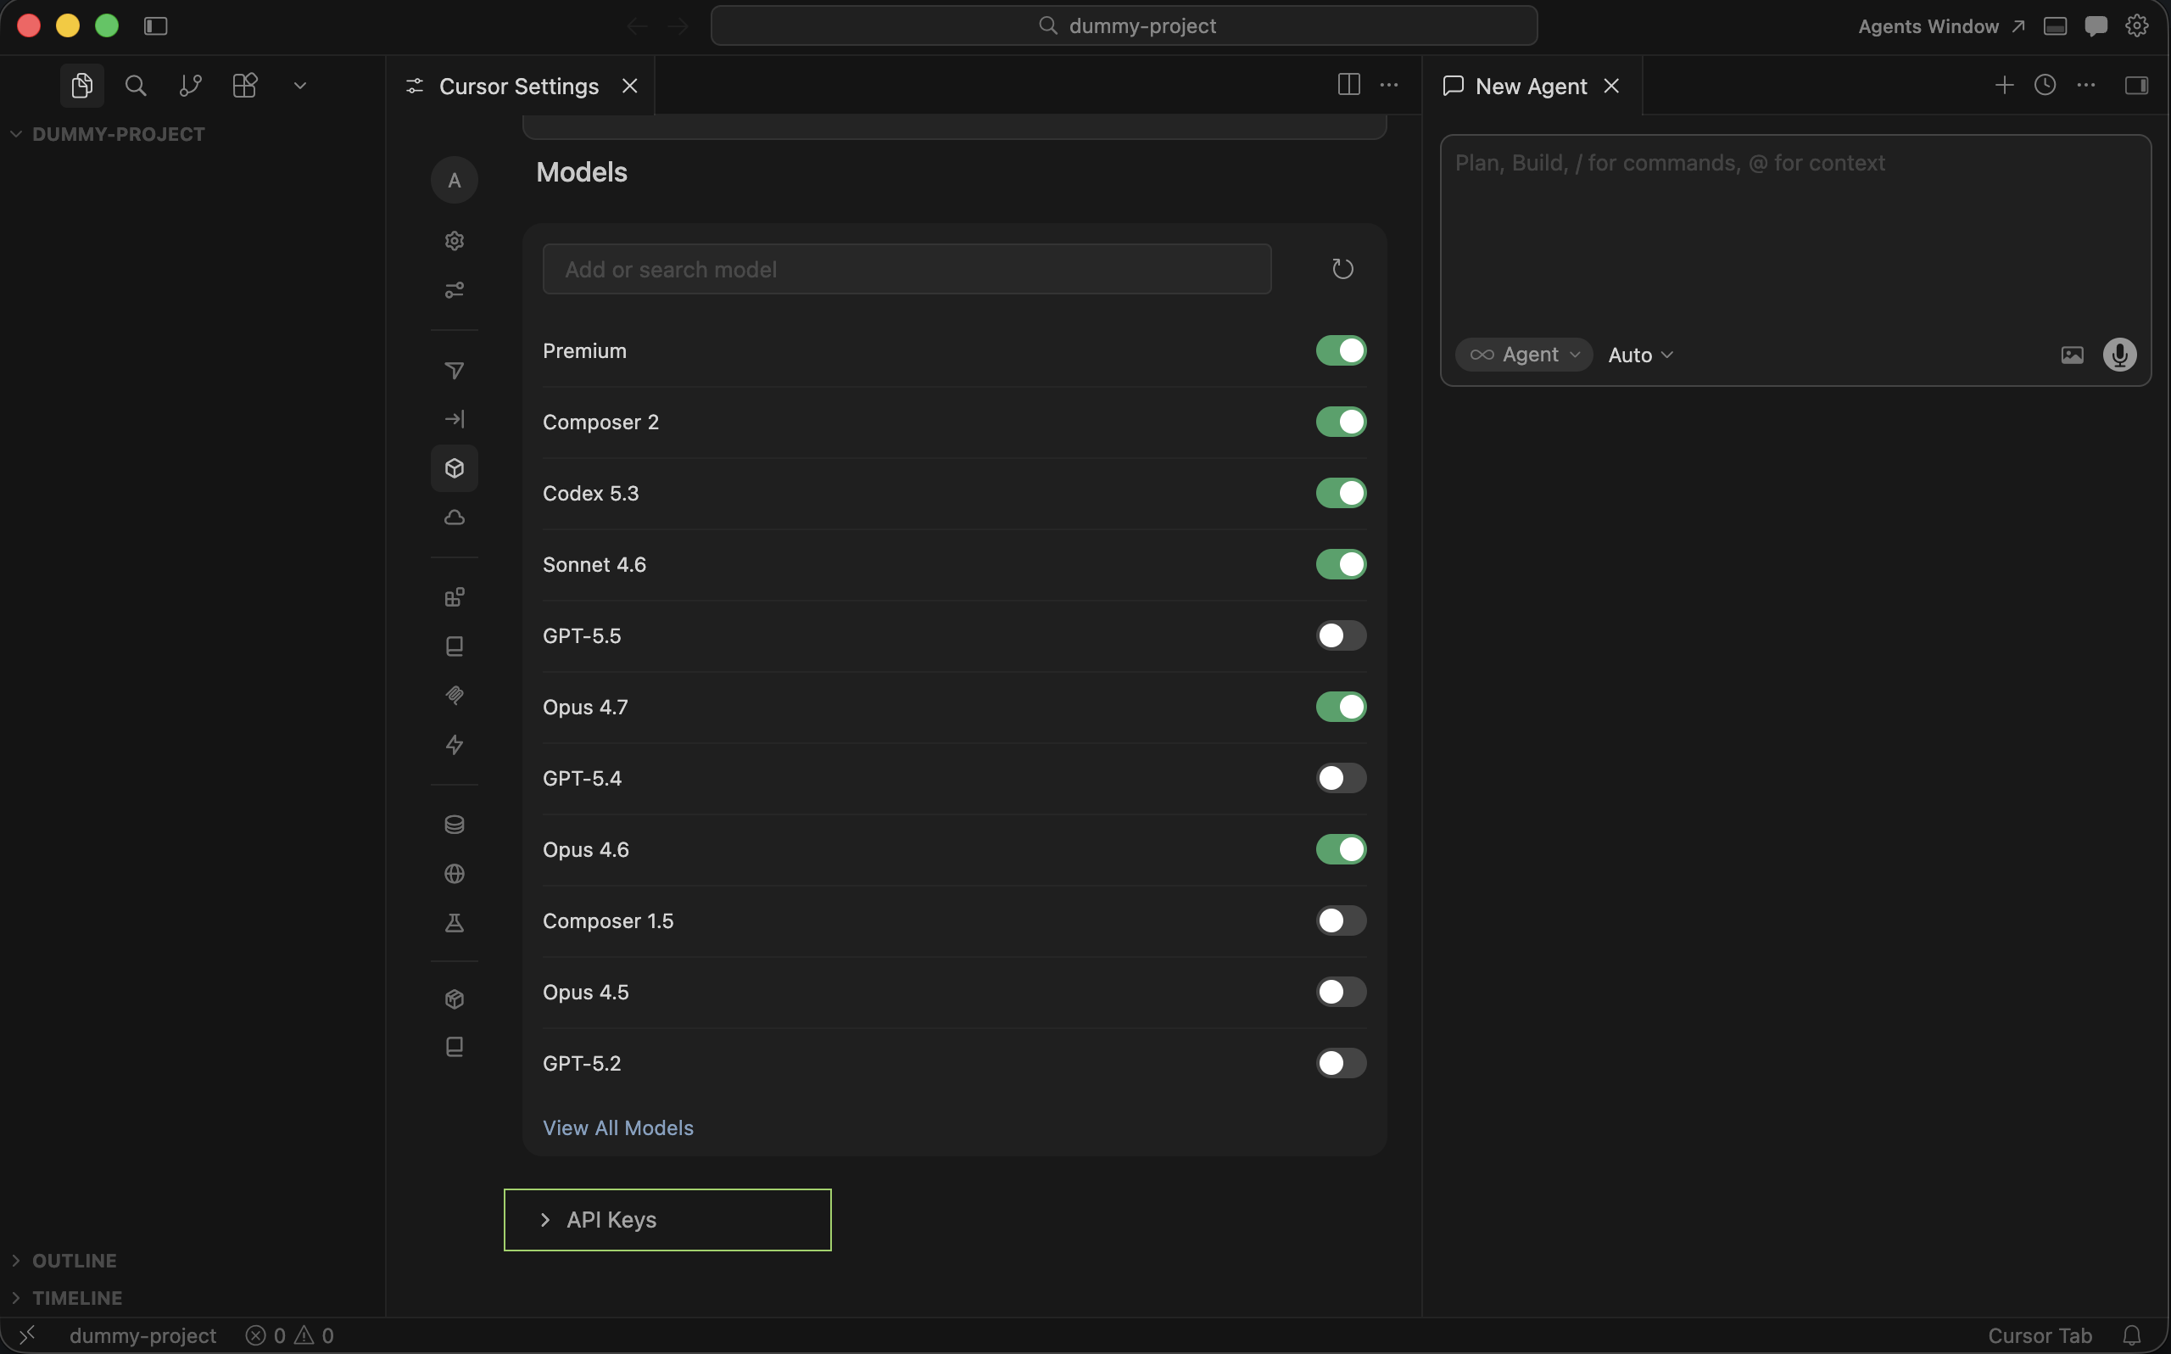
Task: Click the View All Models link
Action: (x=617, y=1128)
